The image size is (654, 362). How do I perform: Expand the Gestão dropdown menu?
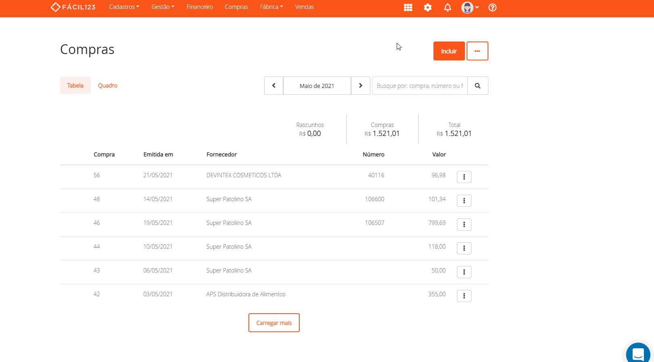(x=163, y=7)
